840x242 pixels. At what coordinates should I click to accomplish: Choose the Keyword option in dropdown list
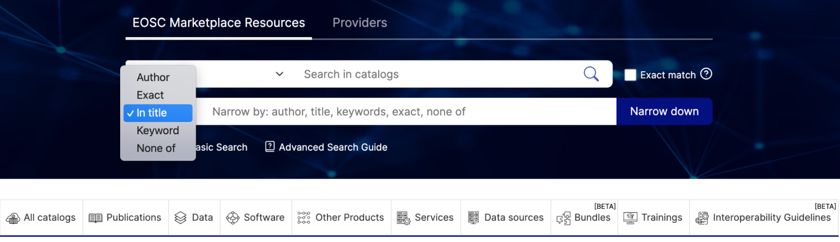(x=158, y=130)
